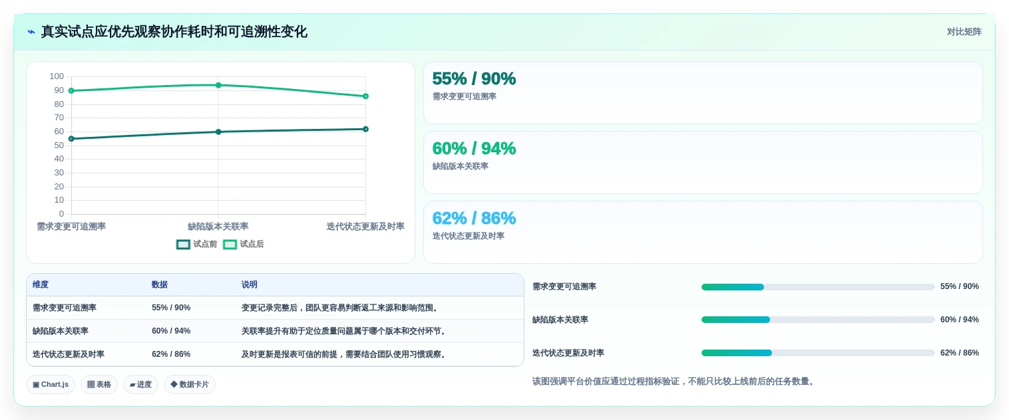Click table cell 55% / 90%
1009x420 pixels.
tap(171, 308)
